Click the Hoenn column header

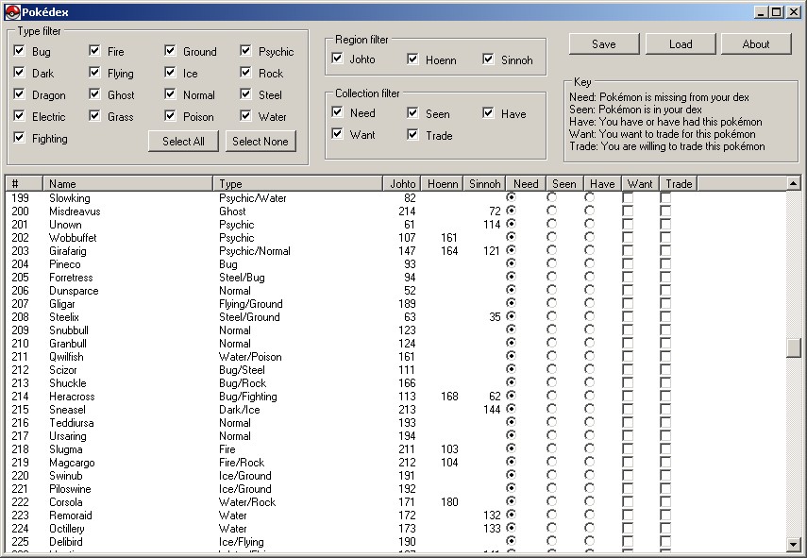tap(442, 184)
